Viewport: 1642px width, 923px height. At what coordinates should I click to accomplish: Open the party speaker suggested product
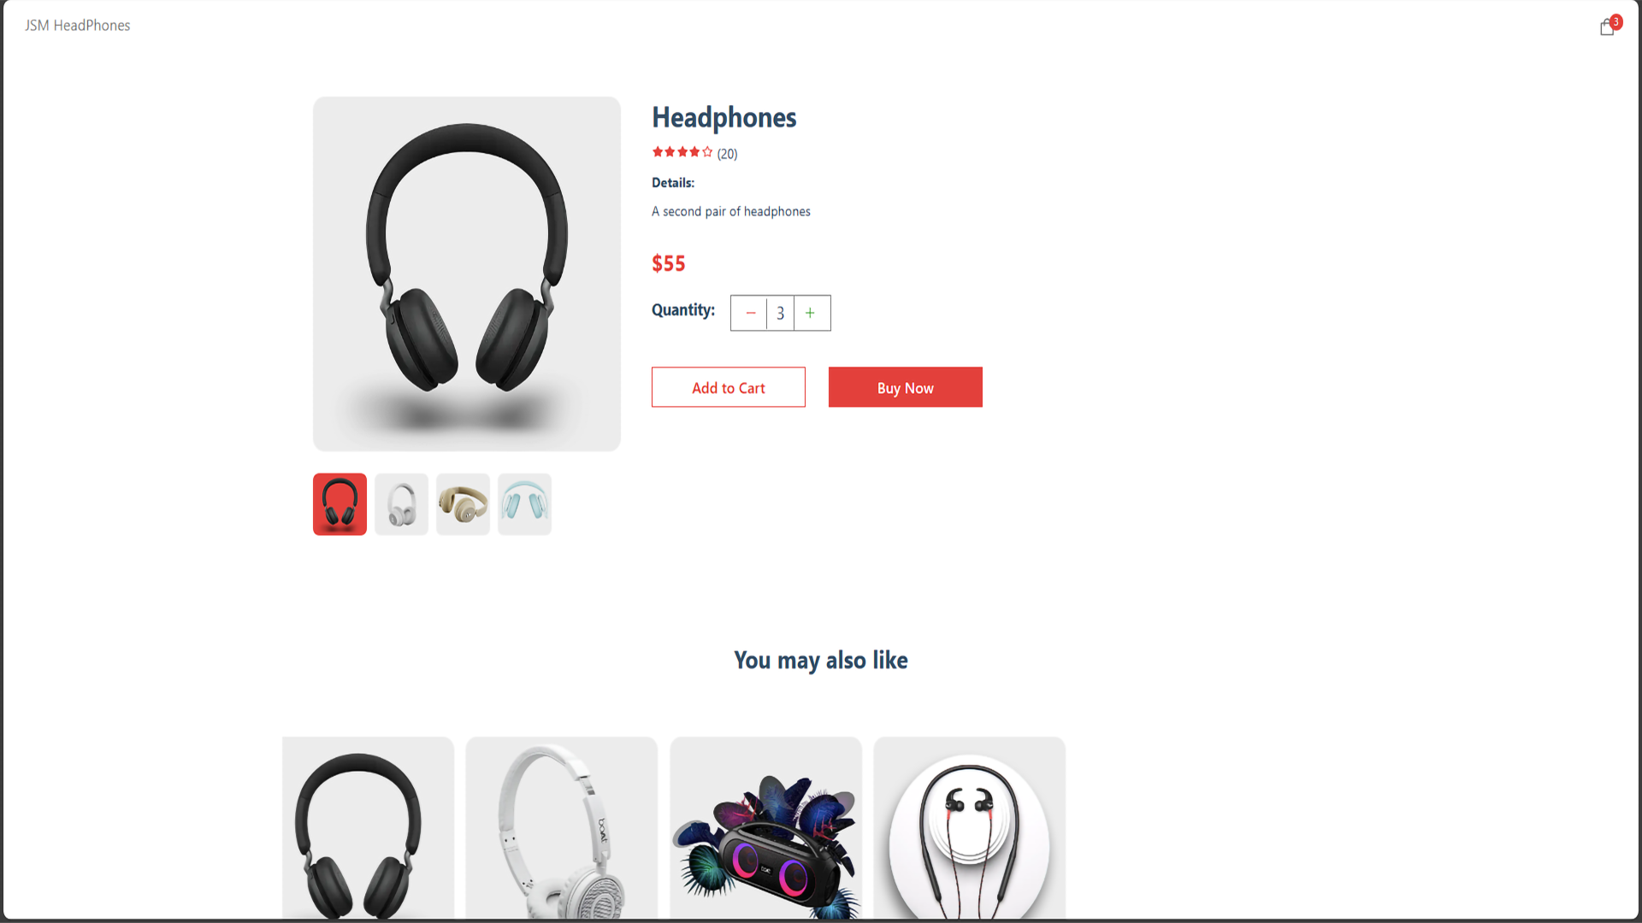click(x=766, y=828)
